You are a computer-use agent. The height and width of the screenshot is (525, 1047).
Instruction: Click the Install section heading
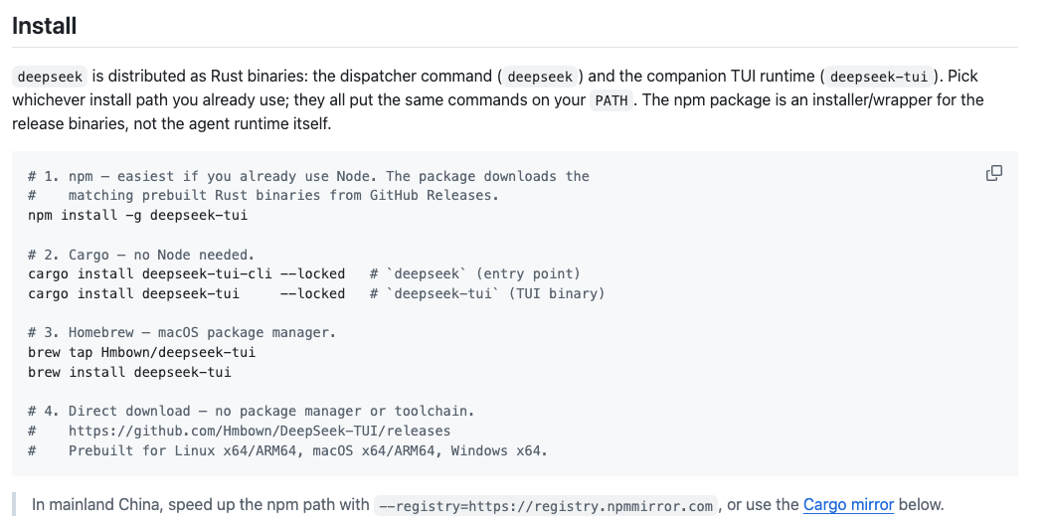point(44,26)
